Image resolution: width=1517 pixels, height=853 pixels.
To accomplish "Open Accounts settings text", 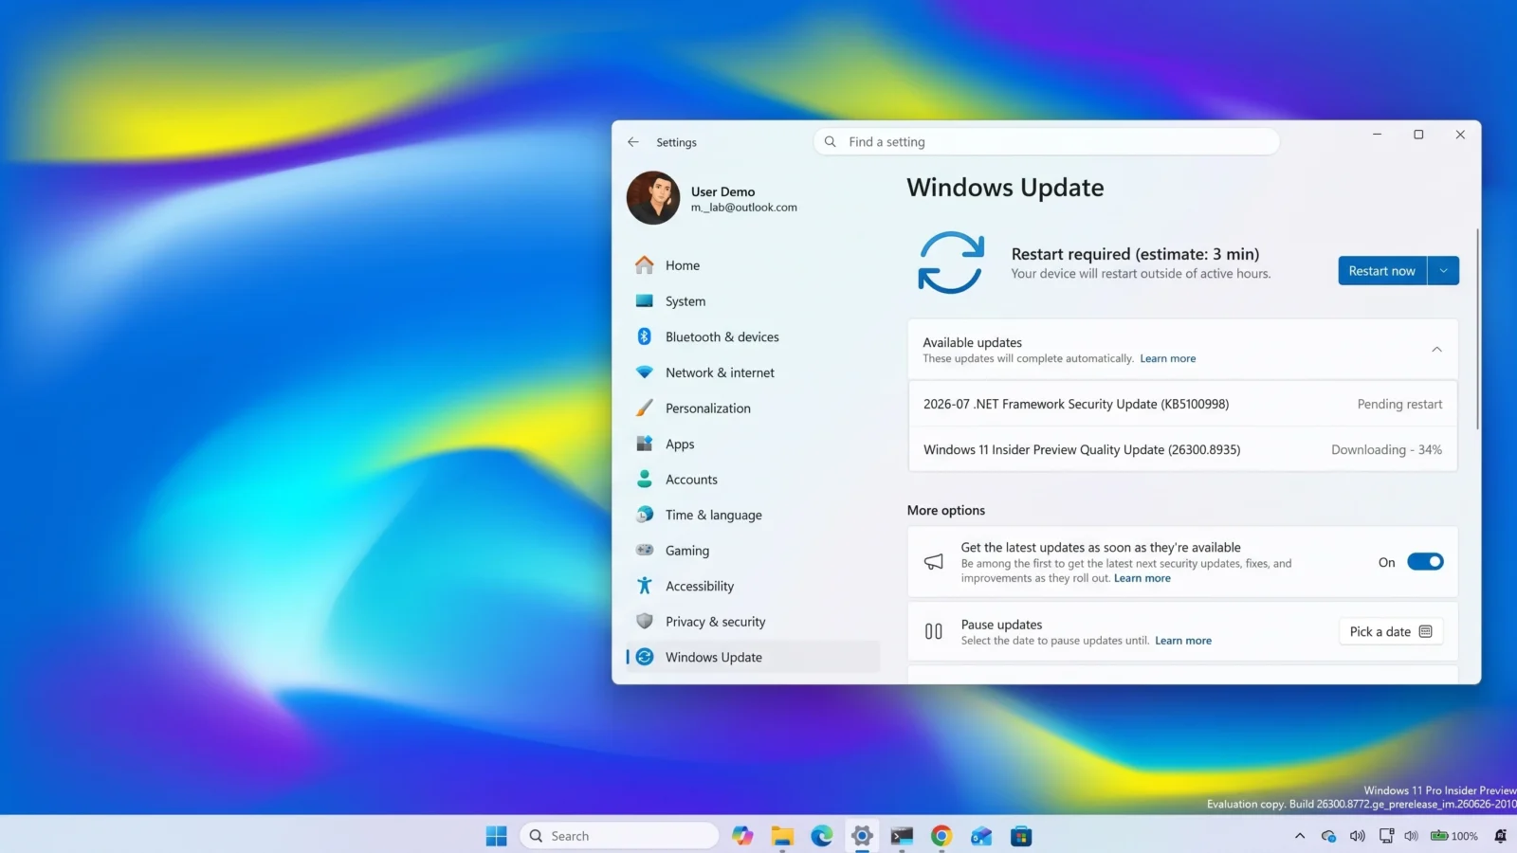I will 691,480.
